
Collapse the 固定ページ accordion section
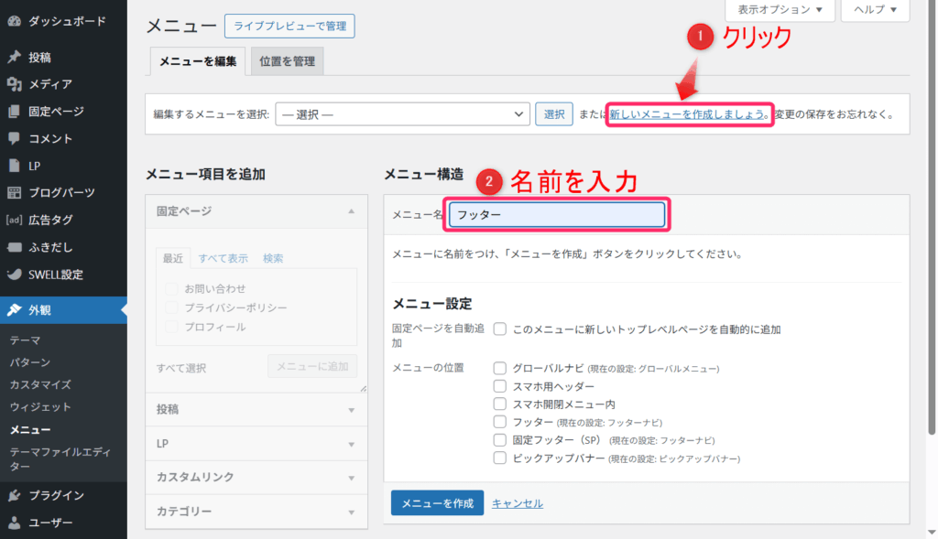coord(256,211)
